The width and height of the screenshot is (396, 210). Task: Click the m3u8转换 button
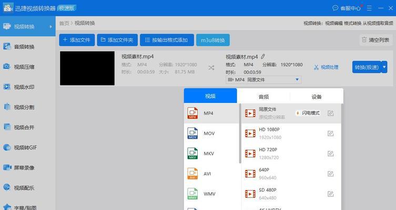[x=213, y=40]
